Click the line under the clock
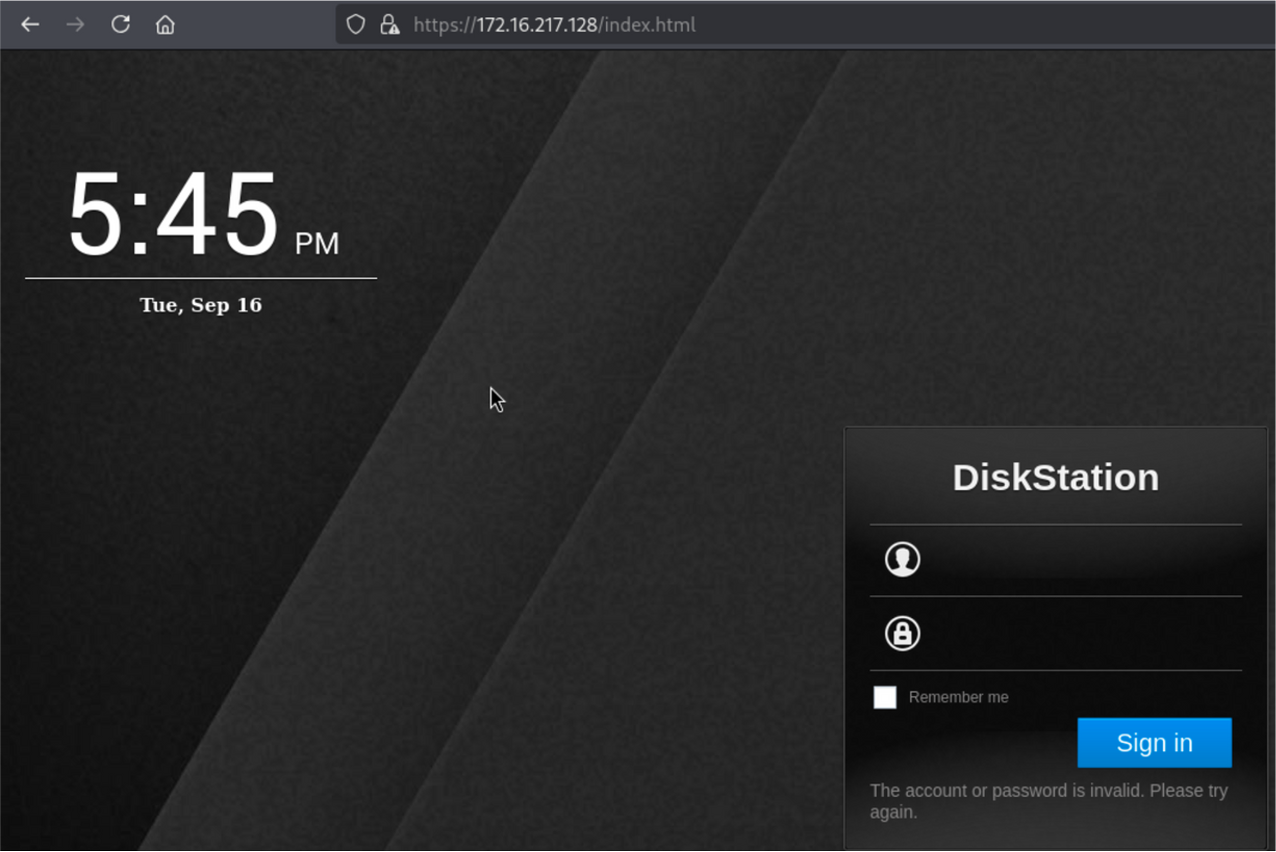The width and height of the screenshot is (1276, 852). coord(201,278)
